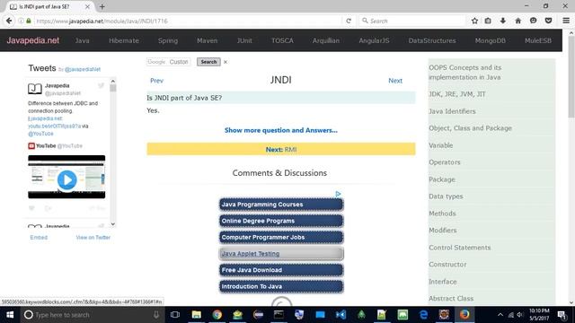Show hidden system tray icons
575x323 pixels.
[x=500, y=315]
